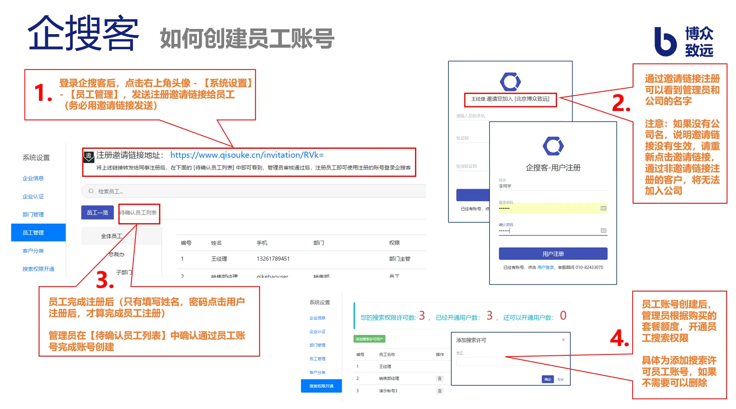Click the 员工 field in the 添加搜索许可 dialog
Image resolution: width=736 pixels, height=409 pixels.
pos(511,361)
